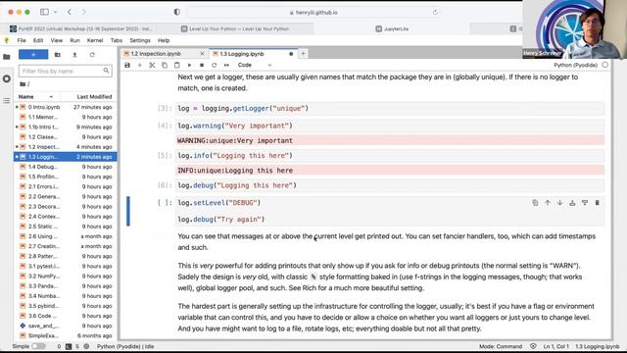The width and height of the screenshot is (627, 353).
Task: Restart kernel and run all cells icon
Action: 226,65
